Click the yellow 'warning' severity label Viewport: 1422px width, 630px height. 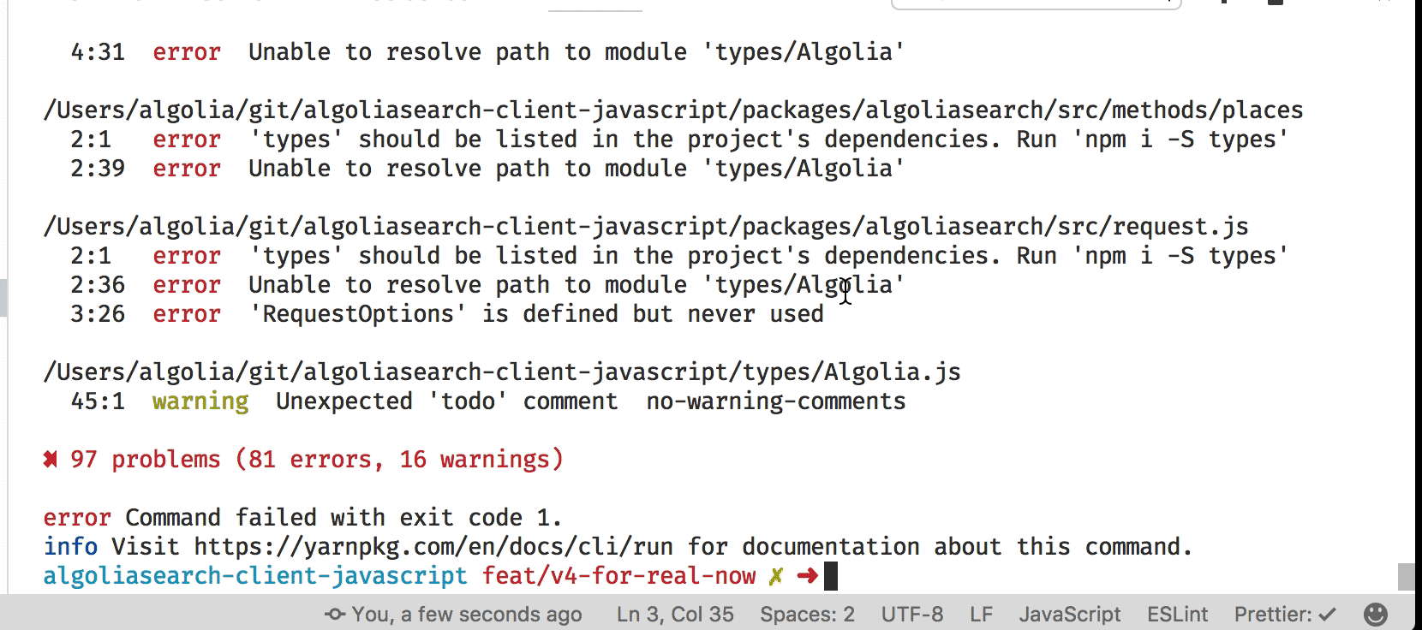(200, 401)
